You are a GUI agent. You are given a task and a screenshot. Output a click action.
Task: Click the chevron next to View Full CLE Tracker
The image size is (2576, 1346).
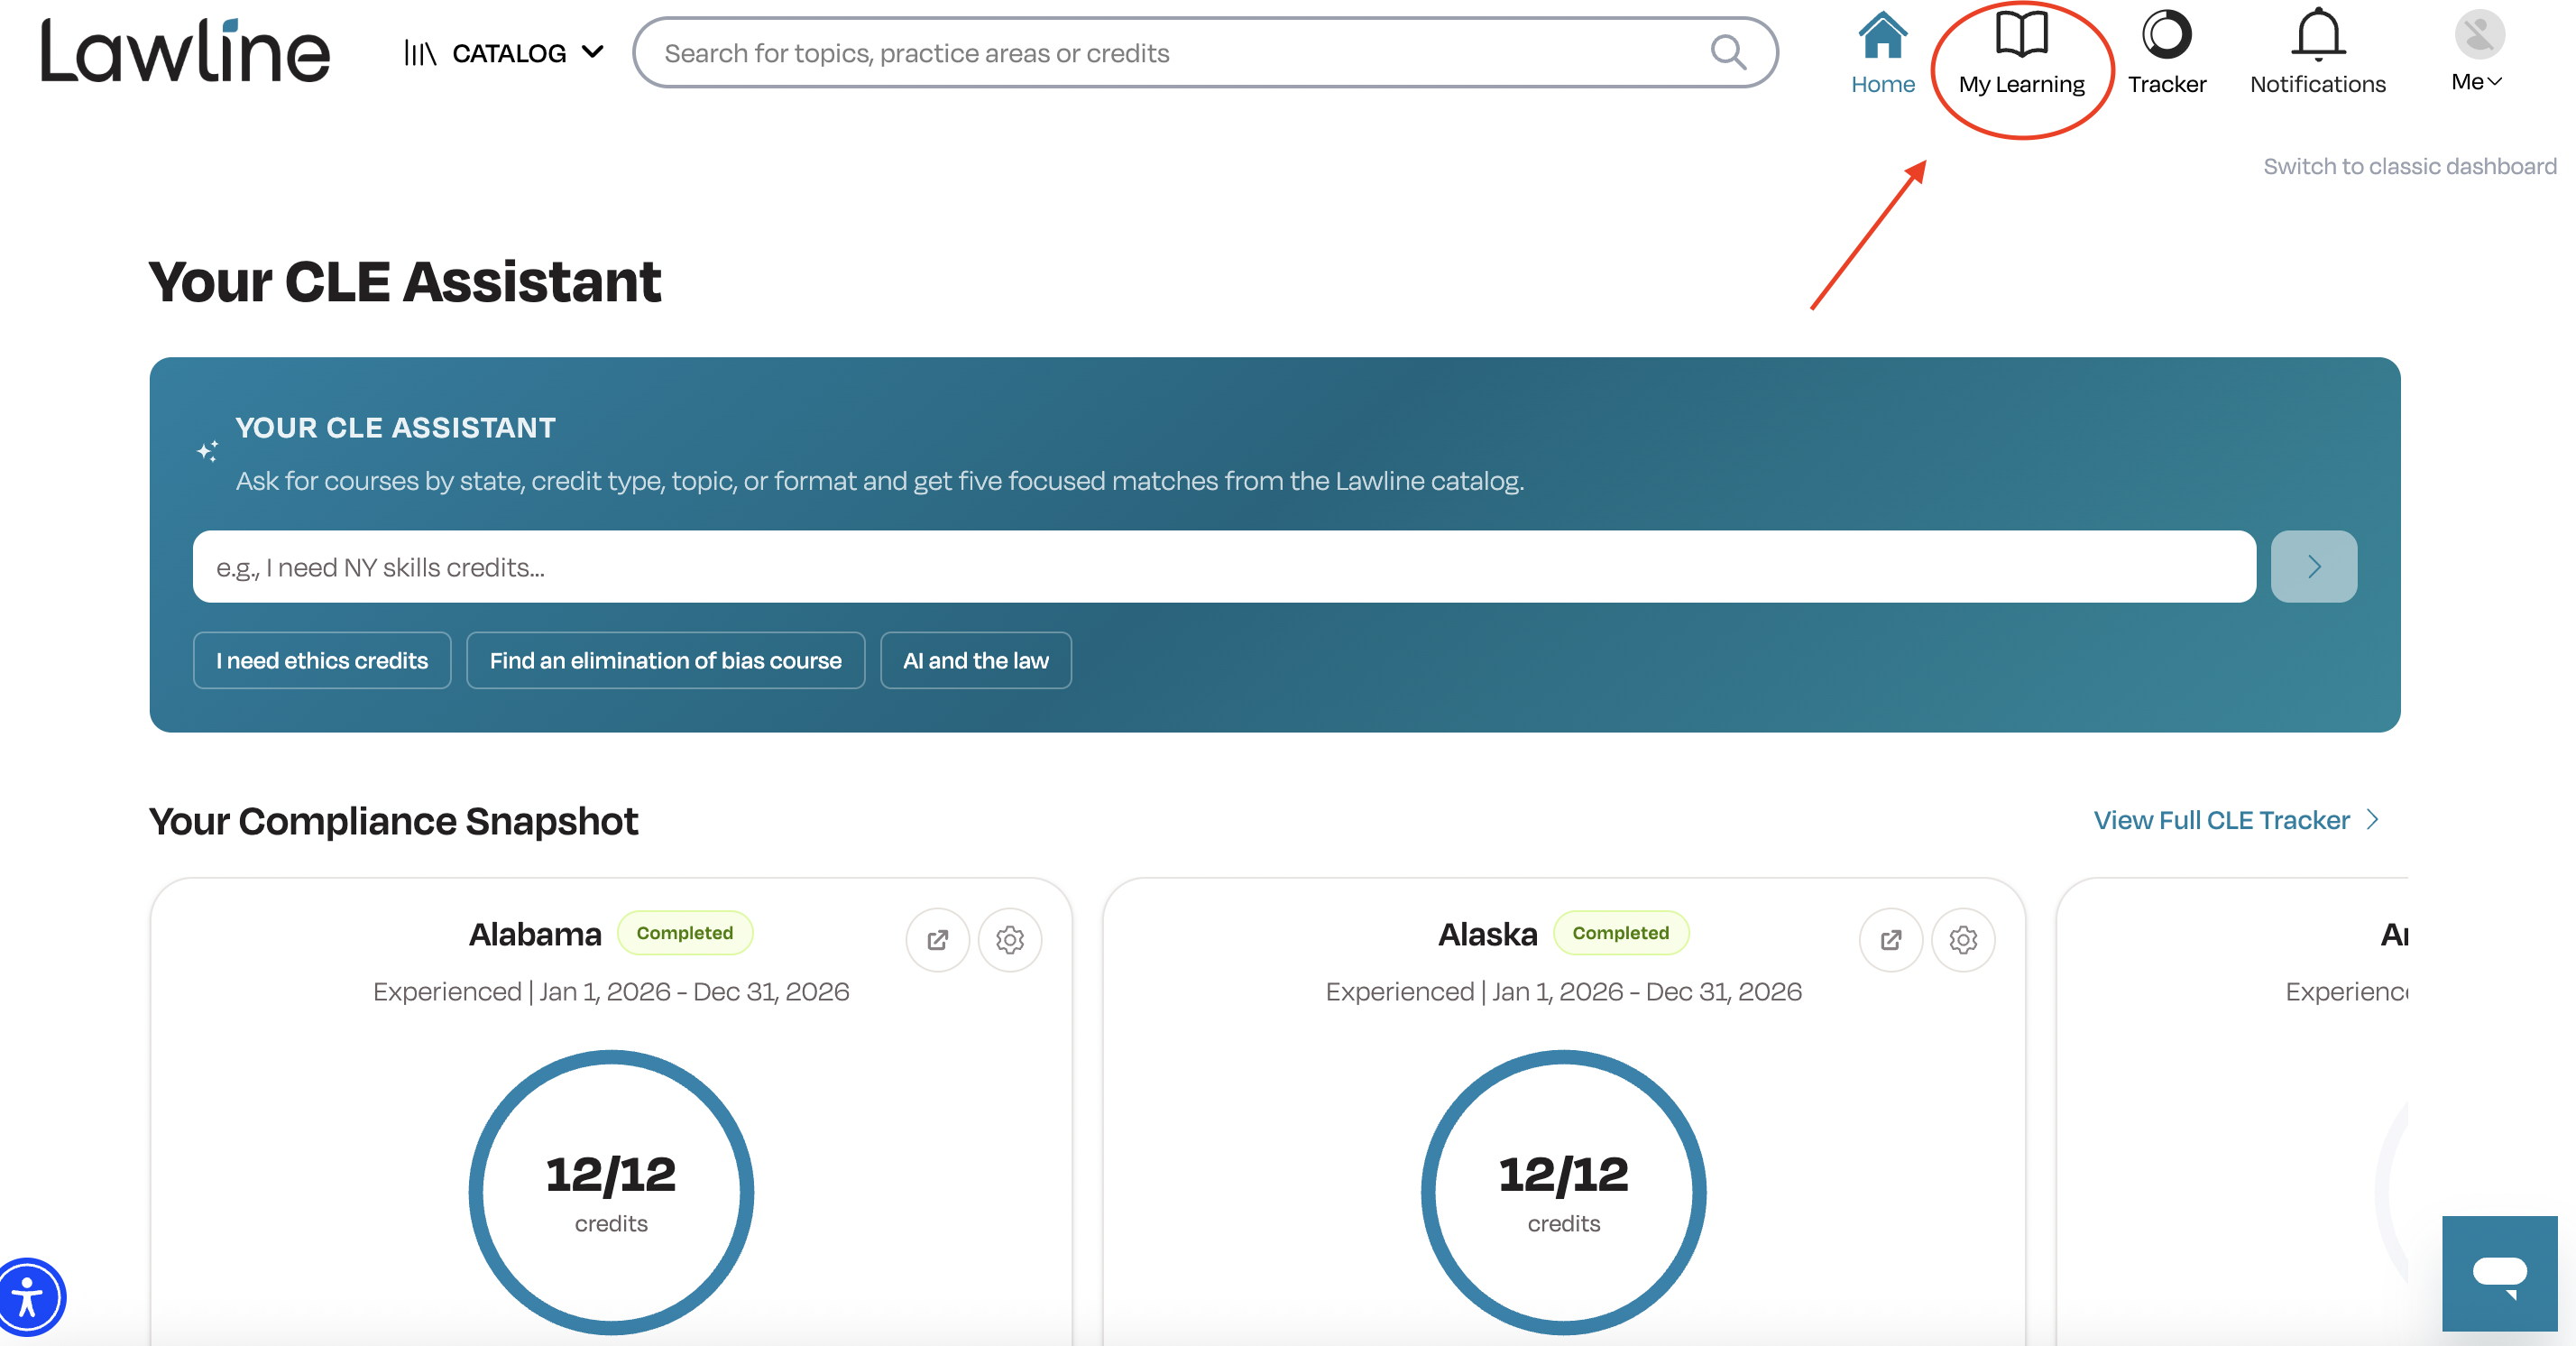coord(2373,821)
